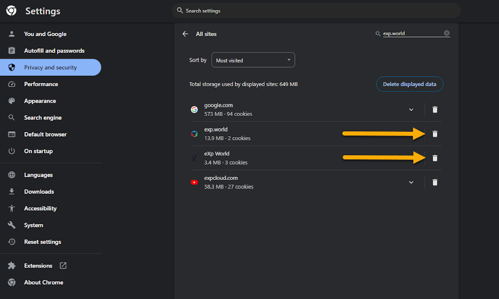Open On startup settings
The image size is (499, 299).
38,151
